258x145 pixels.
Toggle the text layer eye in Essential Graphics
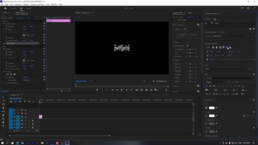pyautogui.click(x=206, y=23)
